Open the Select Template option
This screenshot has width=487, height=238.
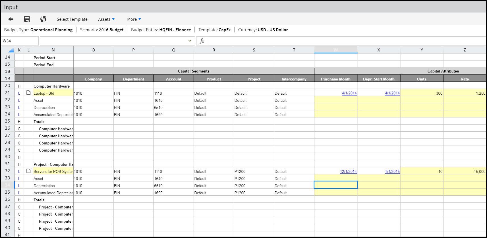click(x=72, y=19)
